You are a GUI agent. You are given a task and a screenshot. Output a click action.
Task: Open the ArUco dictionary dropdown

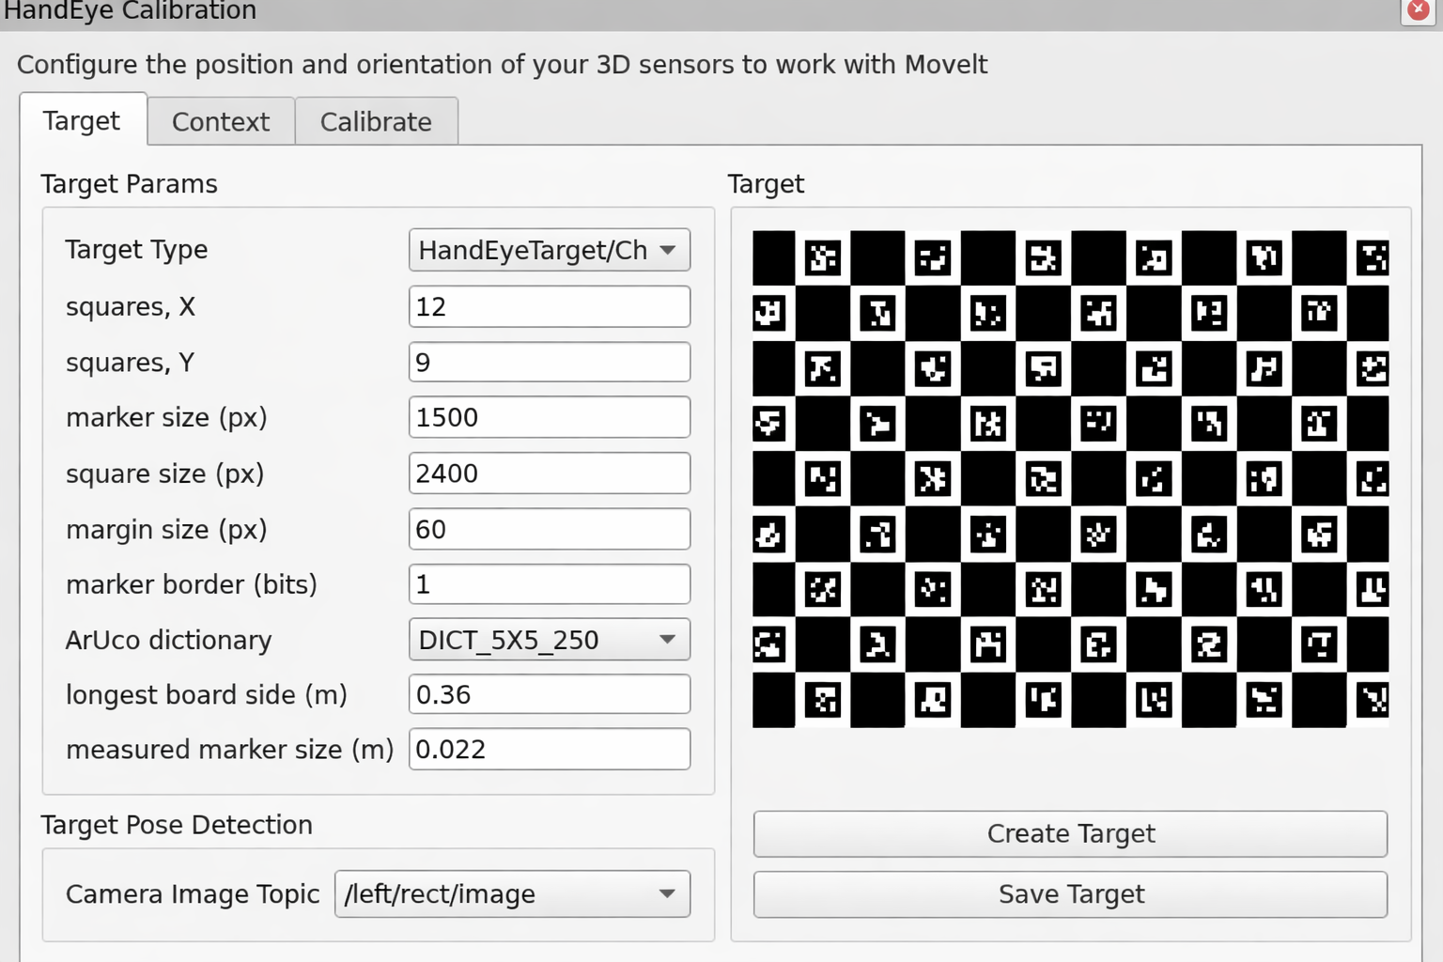549,640
